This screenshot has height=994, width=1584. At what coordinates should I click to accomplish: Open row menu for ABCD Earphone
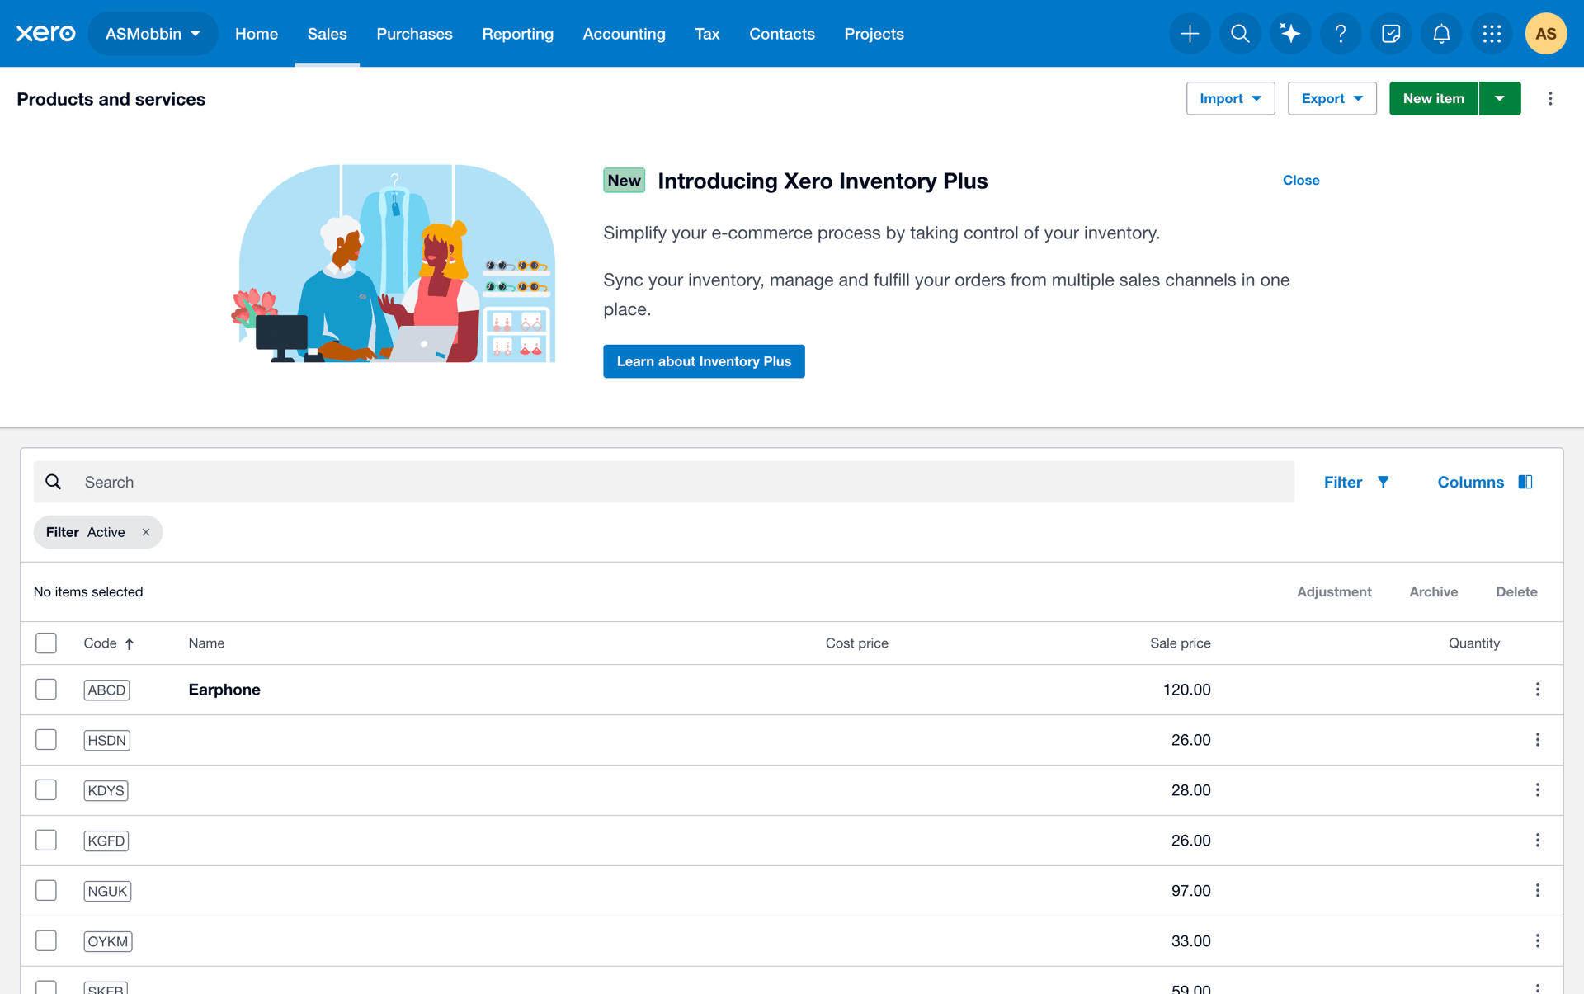click(1538, 690)
